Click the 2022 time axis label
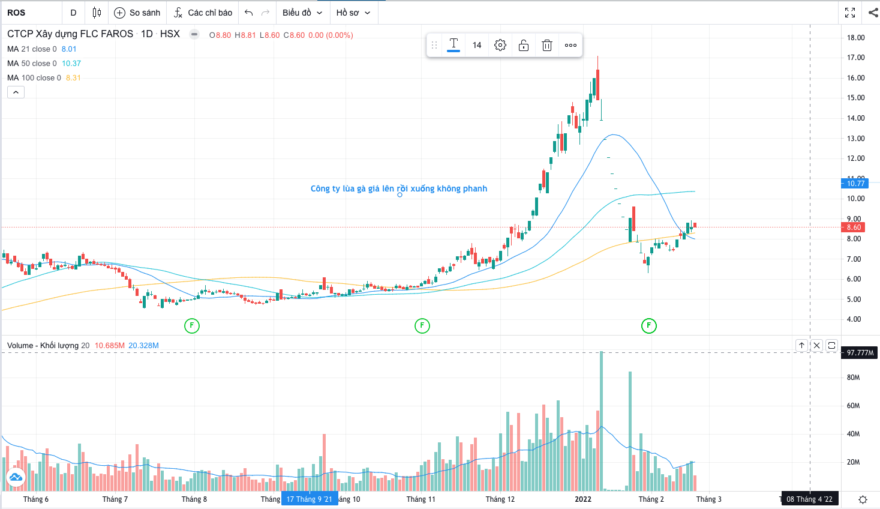 (x=583, y=499)
